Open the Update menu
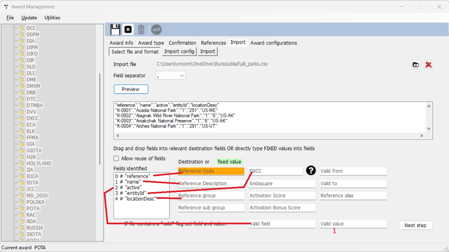The width and height of the screenshot is (449, 252). (x=29, y=18)
